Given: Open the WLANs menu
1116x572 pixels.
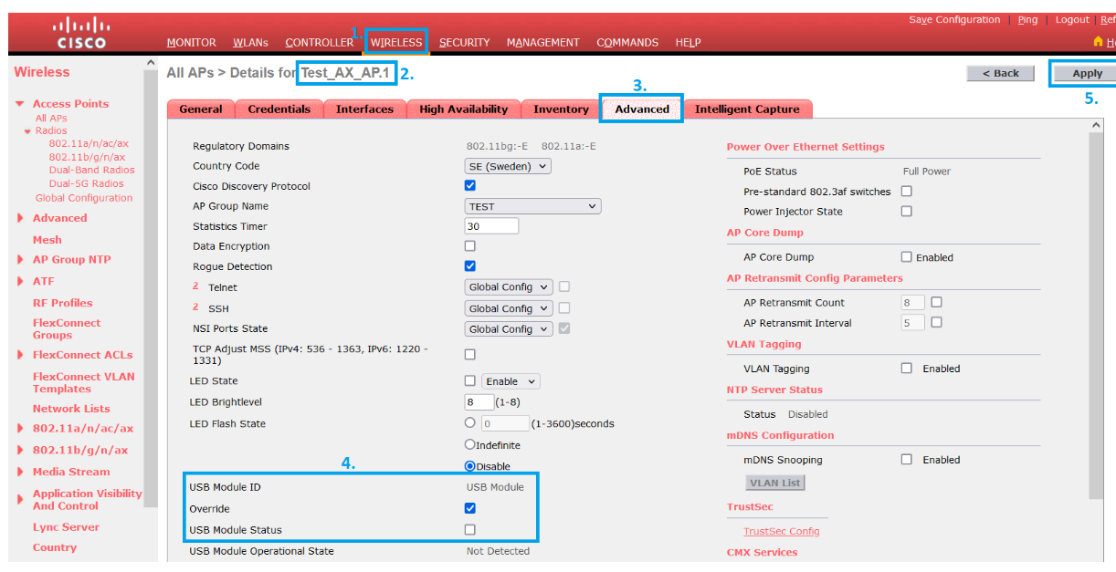Looking at the screenshot, I should (250, 43).
